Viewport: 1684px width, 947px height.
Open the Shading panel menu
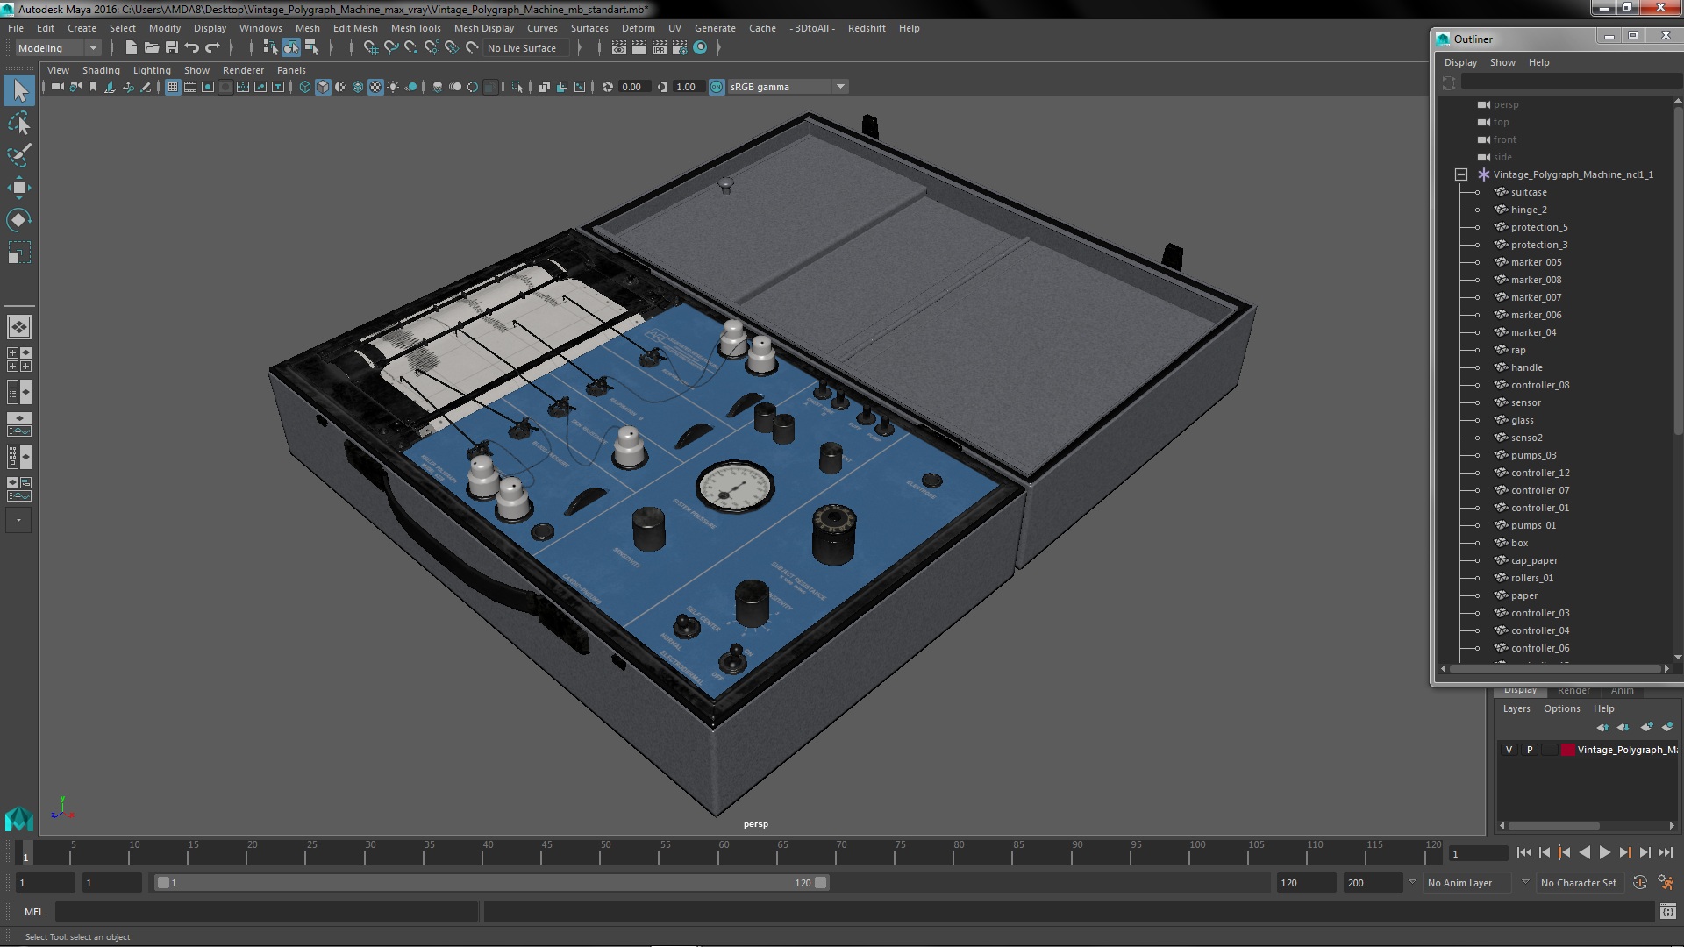tap(101, 70)
